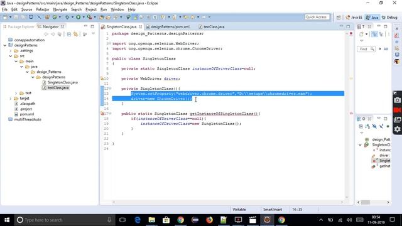
Task: Collapse the java folder
Action: tap(22, 67)
